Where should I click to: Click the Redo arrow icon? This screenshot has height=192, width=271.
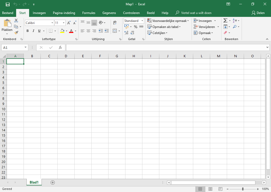tap(25, 4)
